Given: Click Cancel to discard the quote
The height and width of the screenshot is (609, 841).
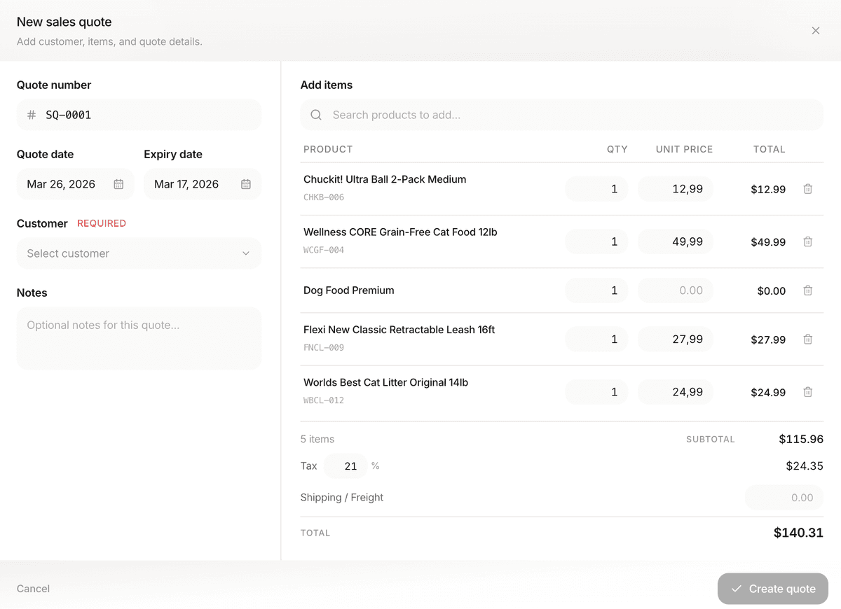Looking at the screenshot, I should [32, 589].
